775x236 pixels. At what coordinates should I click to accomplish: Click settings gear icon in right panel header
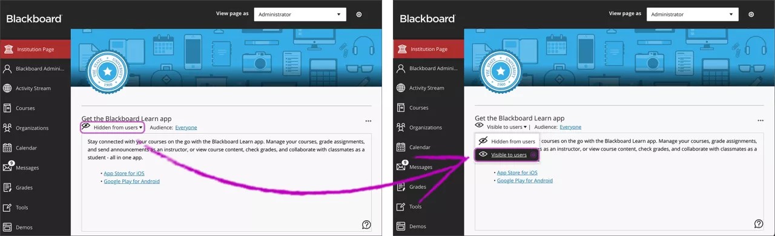point(751,15)
